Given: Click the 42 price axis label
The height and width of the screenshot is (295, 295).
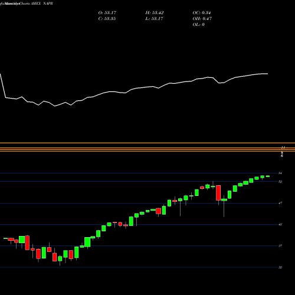Looking at the screenshot, I should click(x=280, y=224).
